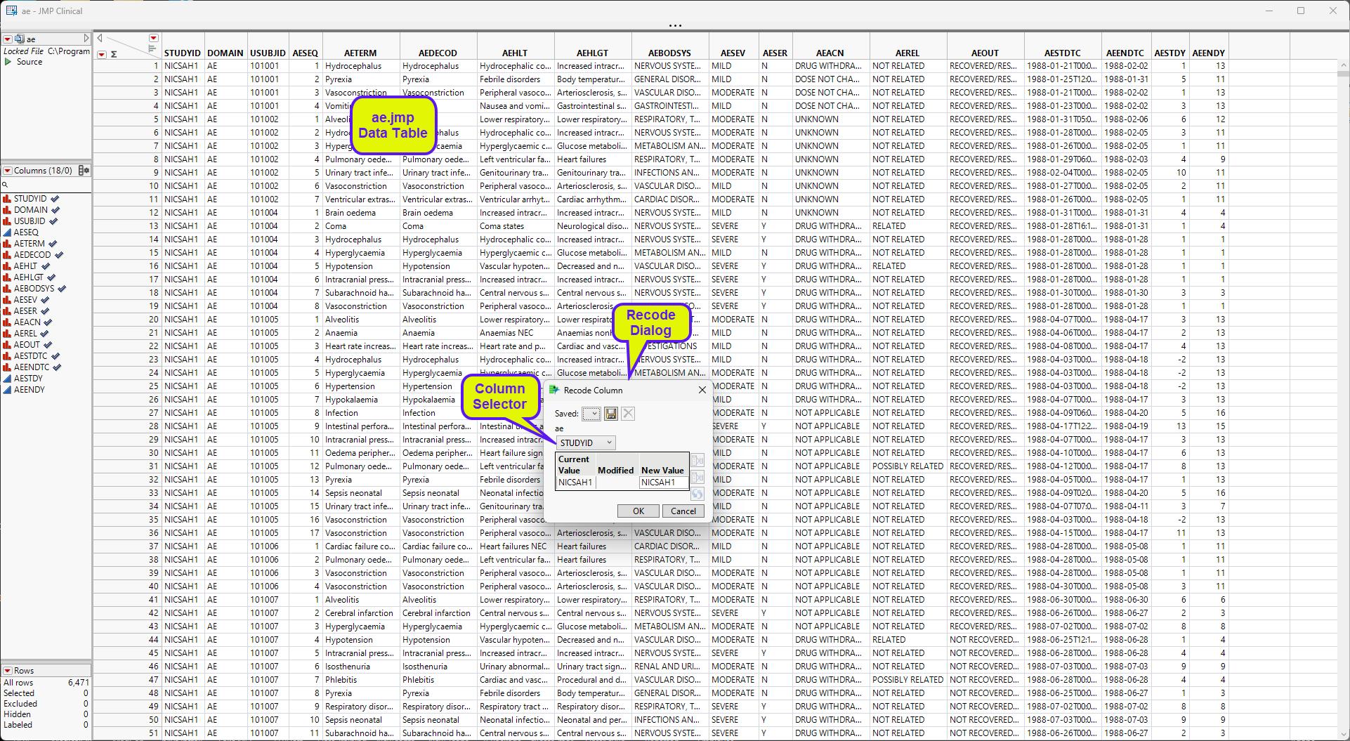Click the red triangle in the rows header corner
This screenshot has height=741, width=1350.
click(x=102, y=54)
